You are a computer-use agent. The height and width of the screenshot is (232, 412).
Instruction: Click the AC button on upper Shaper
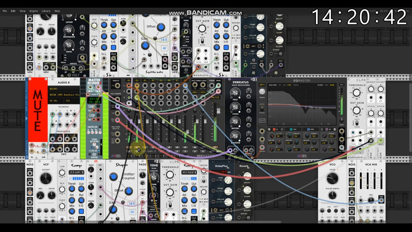click(x=164, y=48)
